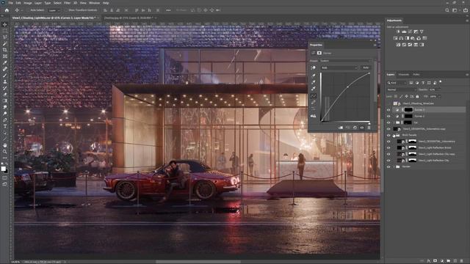Image resolution: width=470 pixels, height=264 pixels.
Task: Select the Gradient tool
Action: [x=4, y=101]
